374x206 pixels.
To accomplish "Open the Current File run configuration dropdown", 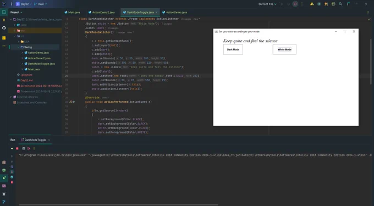I will [267, 4].
